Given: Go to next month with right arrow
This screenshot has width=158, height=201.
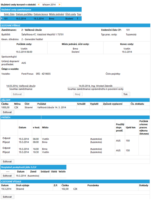Looking at the screenshot, I should [x=60, y=4].
